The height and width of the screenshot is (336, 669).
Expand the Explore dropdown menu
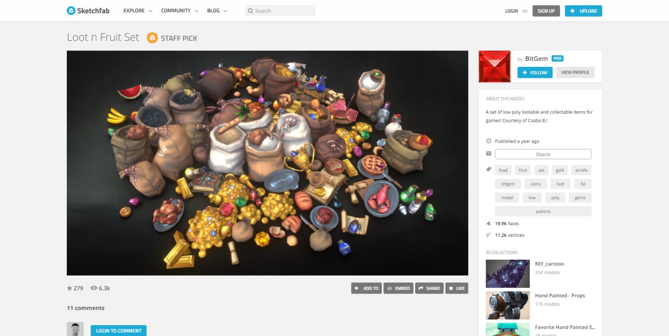[x=138, y=11]
